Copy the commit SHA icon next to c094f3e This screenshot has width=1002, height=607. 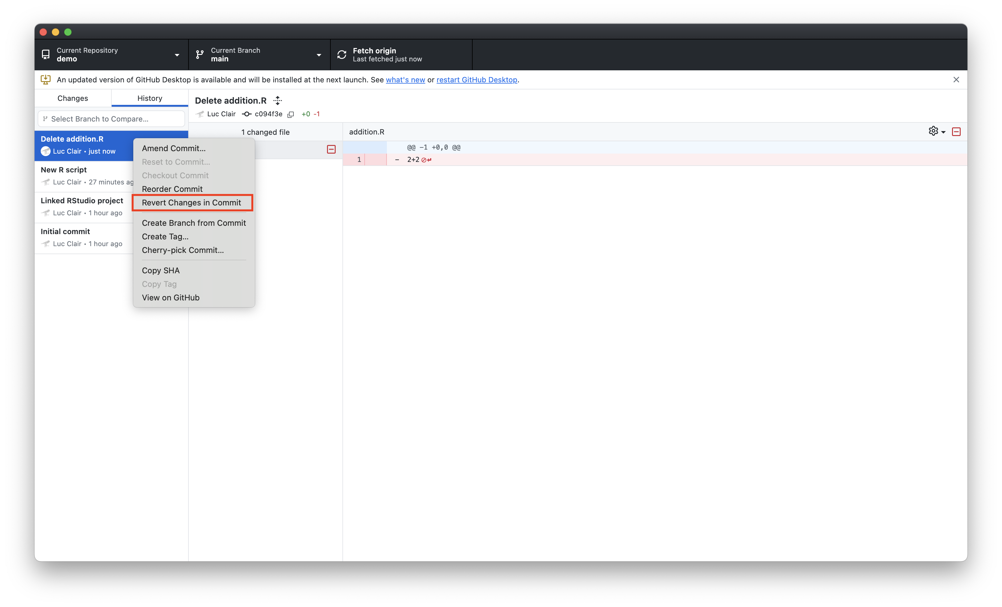(x=290, y=114)
